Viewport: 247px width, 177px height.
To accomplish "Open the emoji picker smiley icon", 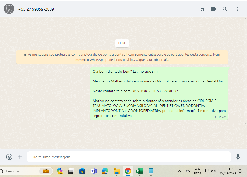I will [x=9, y=157].
